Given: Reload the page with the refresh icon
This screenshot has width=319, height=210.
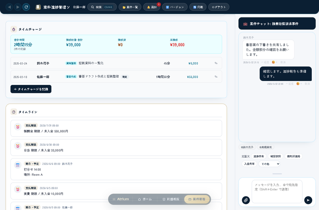Looking at the screenshot, I should pyautogui.click(x=26, y=7).
